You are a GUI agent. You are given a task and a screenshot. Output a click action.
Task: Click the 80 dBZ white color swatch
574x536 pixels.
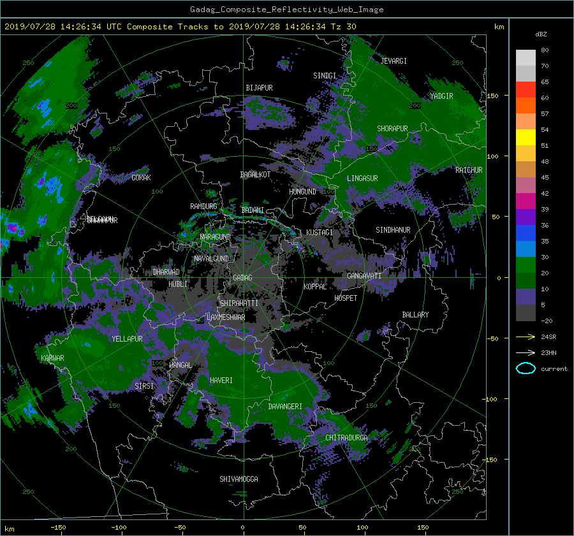point(526,57)
